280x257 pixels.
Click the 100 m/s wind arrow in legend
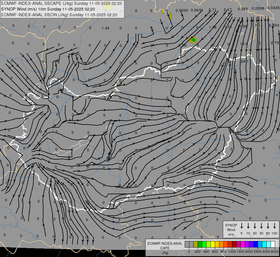coord(275,226)
